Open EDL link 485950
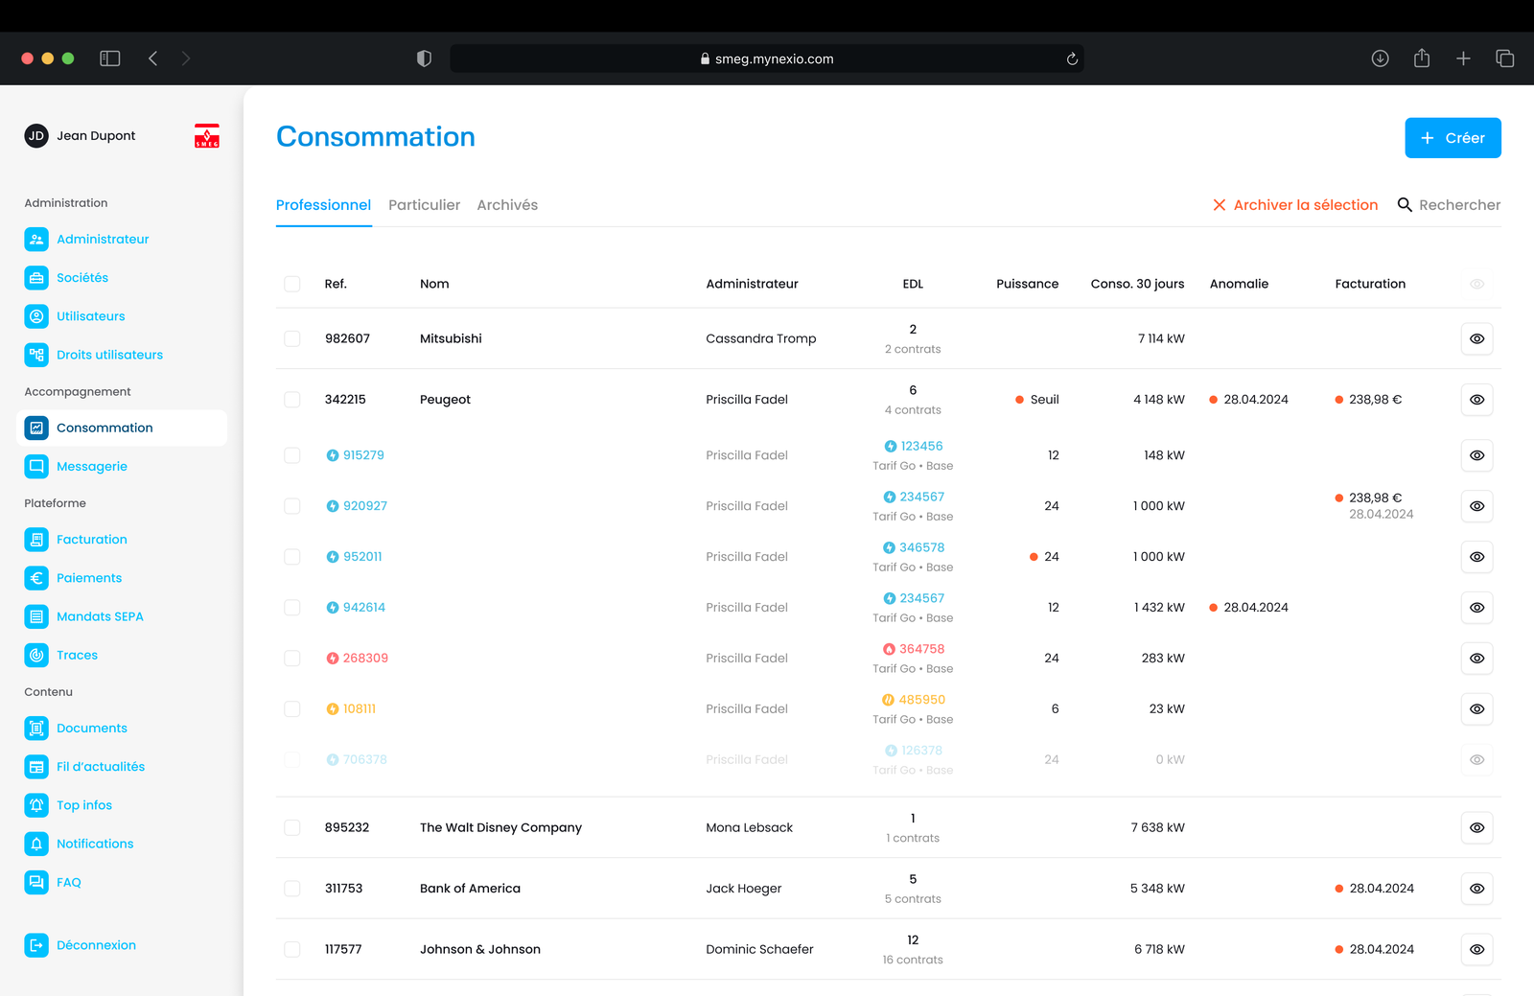The width and height of the screenshot is (1534, 996). 914,700
